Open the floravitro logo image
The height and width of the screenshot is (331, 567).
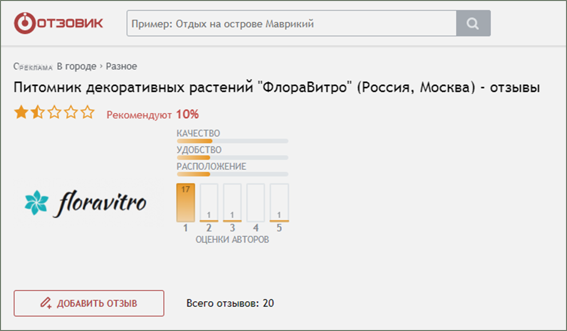(x=85, y=203)
